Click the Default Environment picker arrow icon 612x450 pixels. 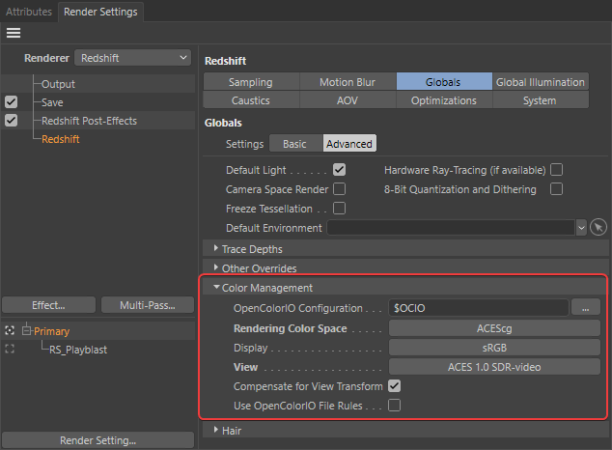coord(598,228)
